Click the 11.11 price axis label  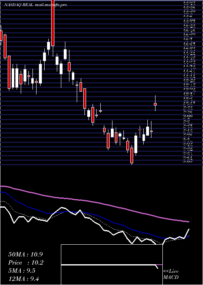coord(189,75)
